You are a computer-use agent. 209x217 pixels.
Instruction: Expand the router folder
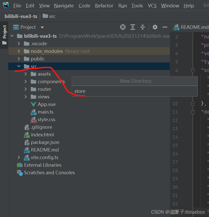tap(26, 89)
